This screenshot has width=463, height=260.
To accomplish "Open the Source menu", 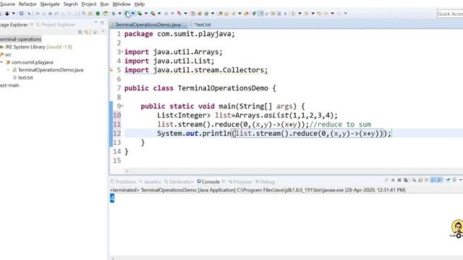I will [x=7, y=4].
